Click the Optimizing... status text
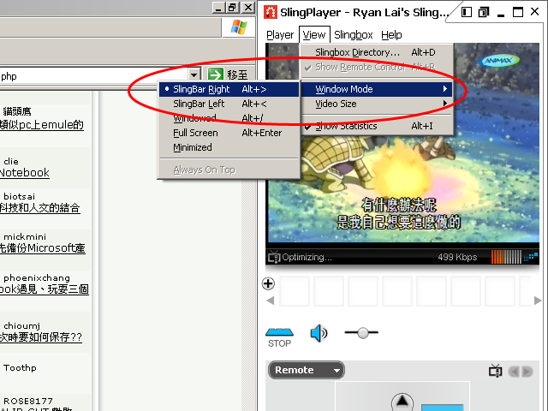The image size is (548, 411). [307, 257]
